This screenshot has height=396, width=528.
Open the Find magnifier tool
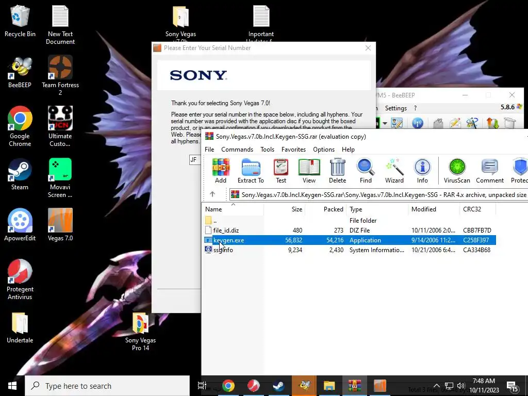pyautogui.click(x=366, y=171)
